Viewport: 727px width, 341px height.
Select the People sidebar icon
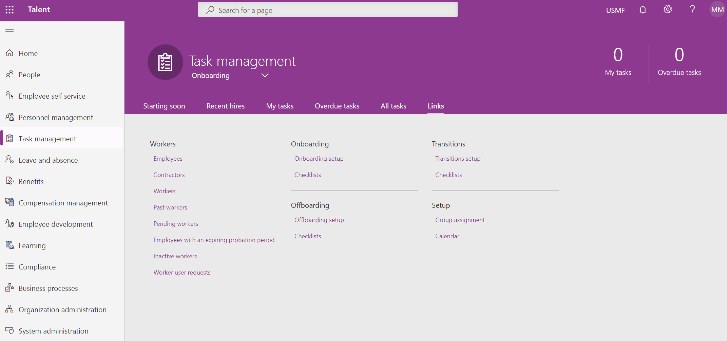point(9,74)
